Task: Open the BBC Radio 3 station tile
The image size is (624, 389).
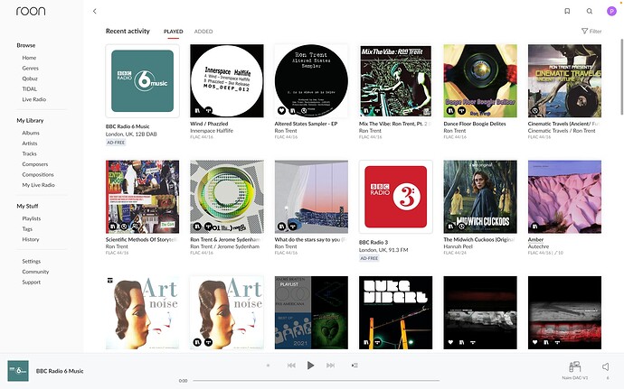Action: pos(395,197)
